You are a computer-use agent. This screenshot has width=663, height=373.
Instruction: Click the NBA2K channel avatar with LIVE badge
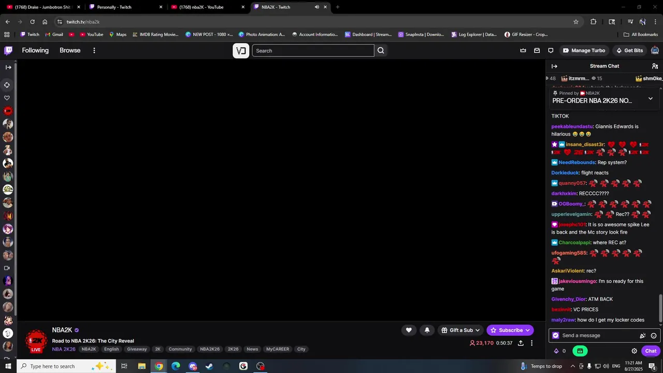coord(36,341)
